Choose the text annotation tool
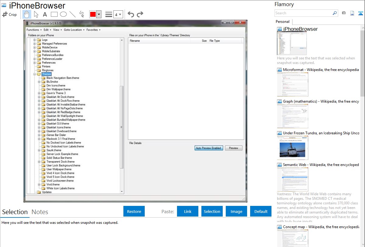The height and width of the screenshot is (247, 365). coord(45,14)
